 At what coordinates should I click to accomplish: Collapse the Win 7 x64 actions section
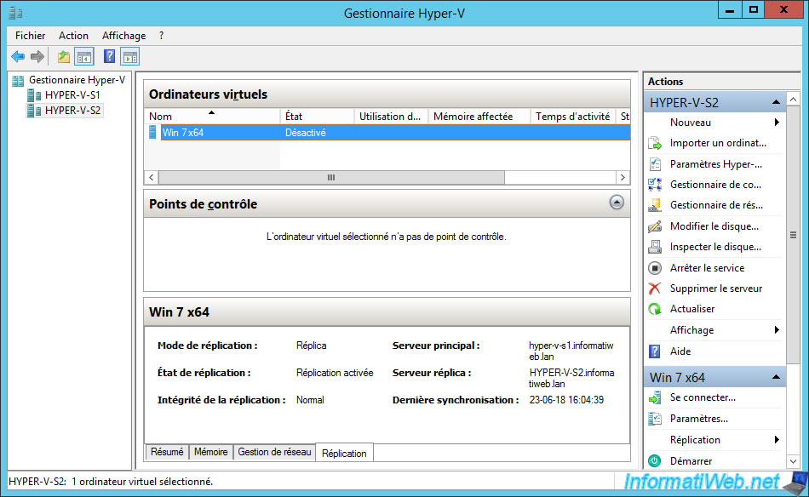[x=776, y=377]
